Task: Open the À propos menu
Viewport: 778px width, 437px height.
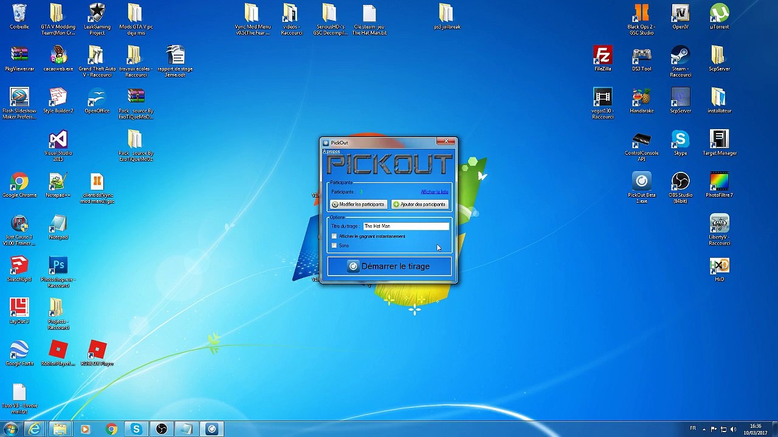Action: pyautogui.click(x=331, y=152)
